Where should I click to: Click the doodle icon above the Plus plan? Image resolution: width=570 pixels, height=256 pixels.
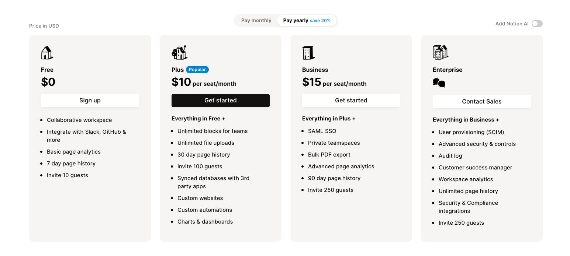179,52
